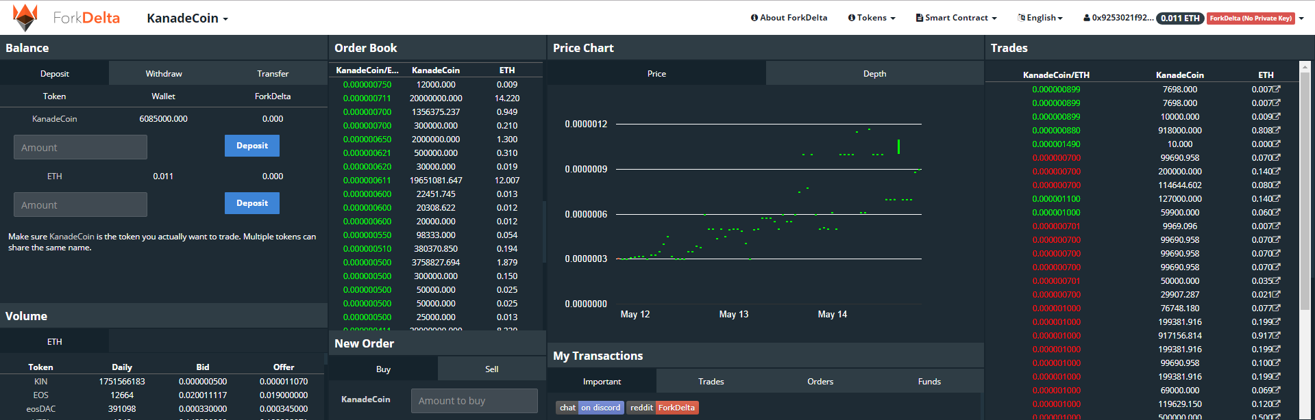Image resolution: width=1315 pixels, height=420 pixels.
Task: Switch to the Withdraw tab
Action: [164, 73]
